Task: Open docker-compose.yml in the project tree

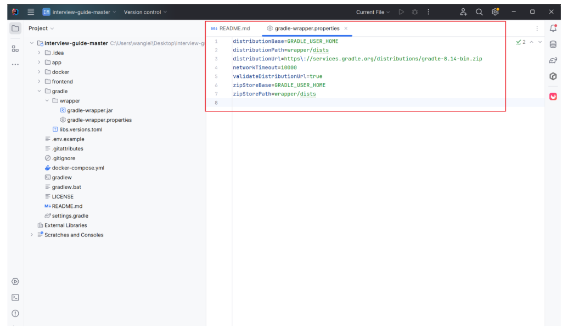Action: tap(77, 168)
